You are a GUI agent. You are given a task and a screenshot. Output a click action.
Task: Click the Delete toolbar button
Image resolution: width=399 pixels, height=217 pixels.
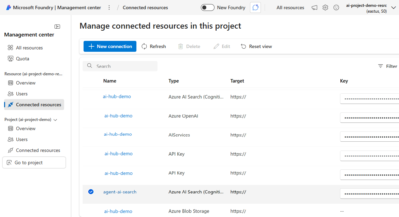[189, 46]
